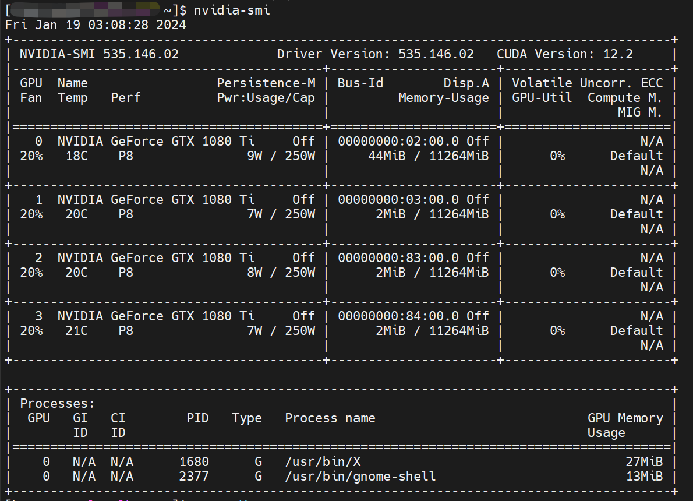The width and height of the screenshot is (693, 501).
Task: Click GPU 1 name 'NVIDIA GeForce GTX 1080 Ti'
Action: point(156,200)
